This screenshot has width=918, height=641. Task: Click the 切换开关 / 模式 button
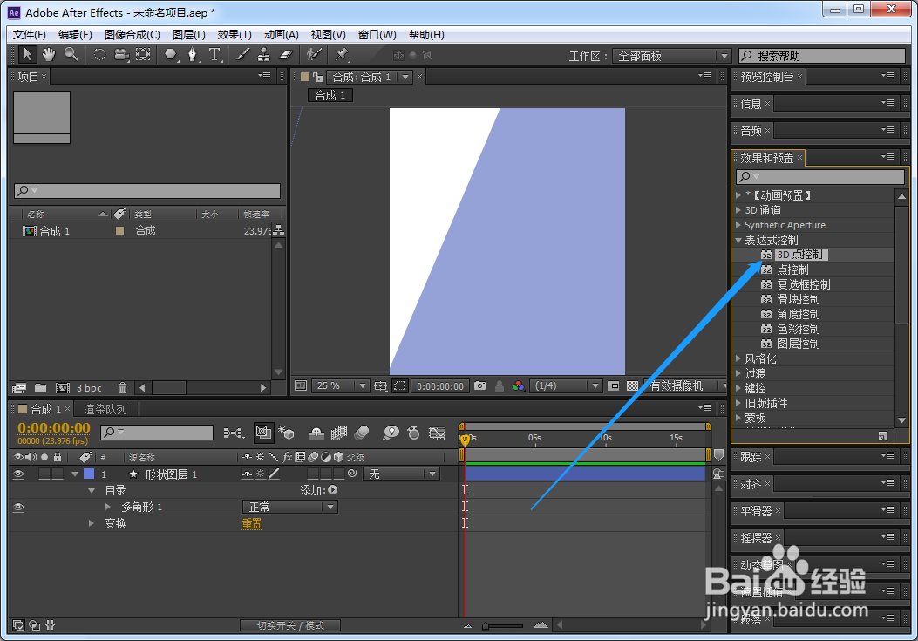290,626
